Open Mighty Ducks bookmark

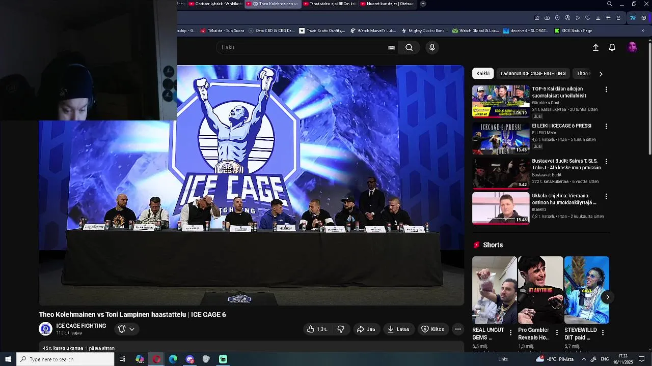pyautogui.click(x=424, y=30)
